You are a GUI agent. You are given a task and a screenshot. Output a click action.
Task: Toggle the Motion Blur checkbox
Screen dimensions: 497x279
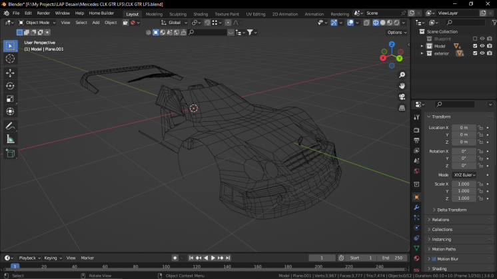(x=434, y=259)
